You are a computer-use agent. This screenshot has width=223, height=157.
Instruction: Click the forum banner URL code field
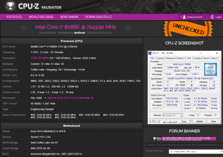click(184, 145)
